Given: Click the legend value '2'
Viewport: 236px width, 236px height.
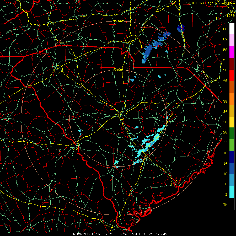Looking at the screenshot, I should 226,195.
